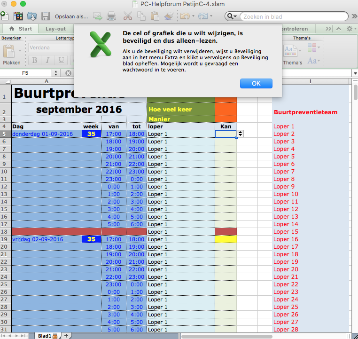Toggle Underline formatting button
This screenshot has width=358, height=339.
(61, 60)
